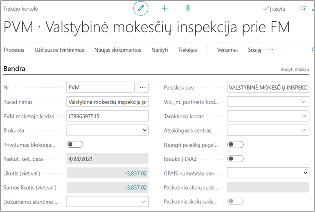Click the trash delete icon
This screenshot has width=315, height=212.
[x=188, y=8]
